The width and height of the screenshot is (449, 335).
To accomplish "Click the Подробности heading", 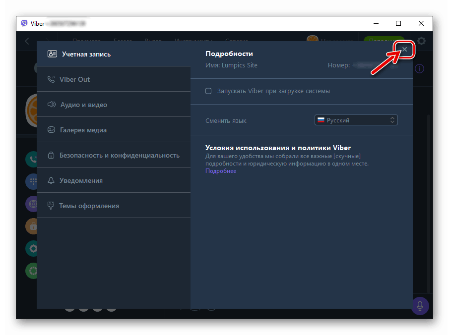I will pos(229,54).
